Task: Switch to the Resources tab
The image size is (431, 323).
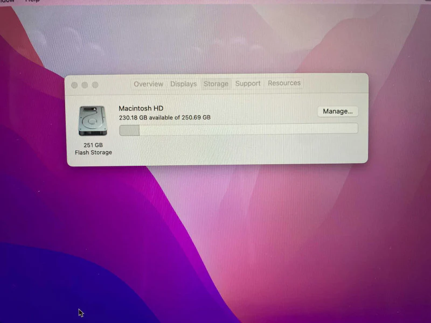Action: pyautogui.click(x=284, y=83)
